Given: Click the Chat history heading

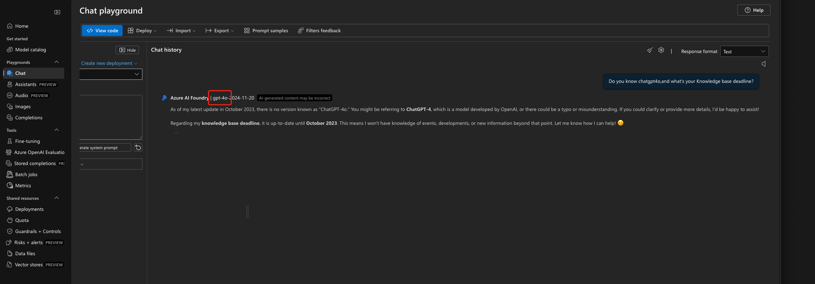Looking at the screenshot, I should (x=166, y=50).
